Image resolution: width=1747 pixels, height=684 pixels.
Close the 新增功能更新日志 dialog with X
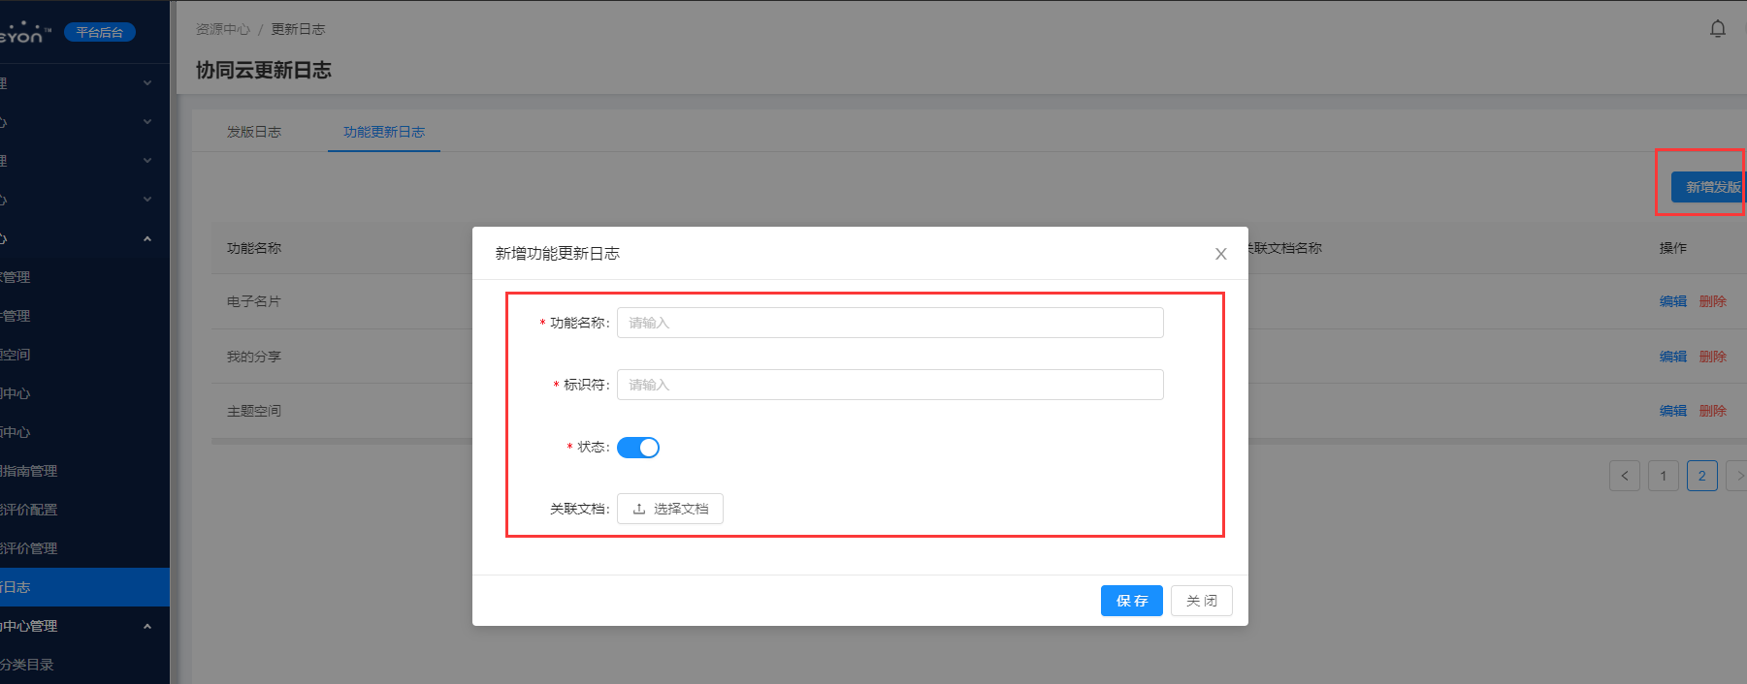click(1220, 254)
